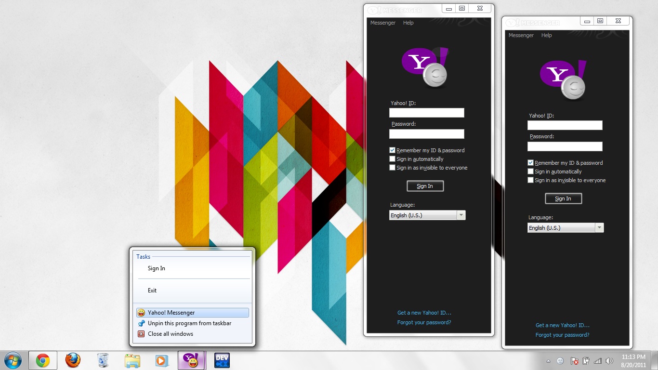Open Get a new Yahoo! ID link, left window
The width and height of the screenshot is (658, 370).
click(x=424, y=313)
